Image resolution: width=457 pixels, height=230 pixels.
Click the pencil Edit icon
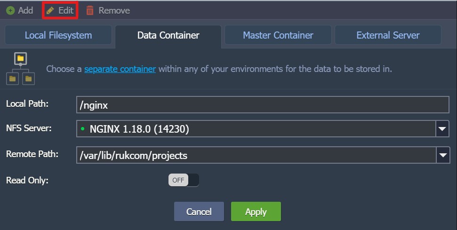(50, 11)
